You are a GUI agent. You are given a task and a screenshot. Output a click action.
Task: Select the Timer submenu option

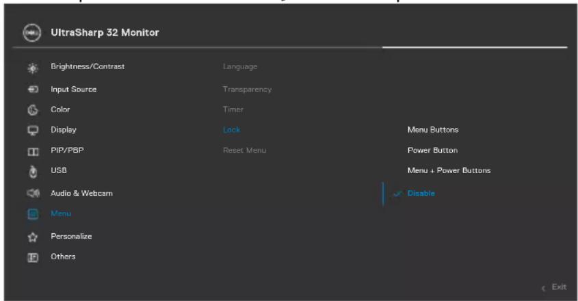coord(233,109)
